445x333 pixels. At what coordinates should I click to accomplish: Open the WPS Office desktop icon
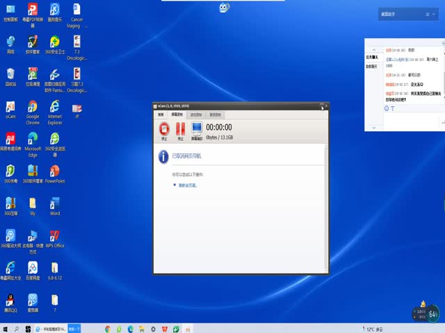[54, 237]
